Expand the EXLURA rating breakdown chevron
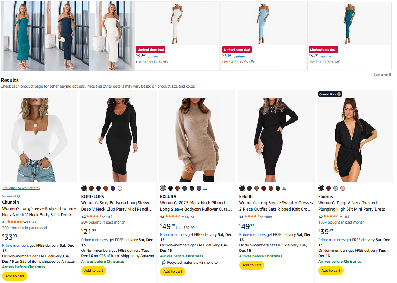Viewport: 397px width, 283px height. [183, 217]
